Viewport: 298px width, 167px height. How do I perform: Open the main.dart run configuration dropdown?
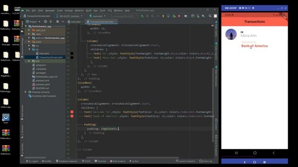[97, 16]
